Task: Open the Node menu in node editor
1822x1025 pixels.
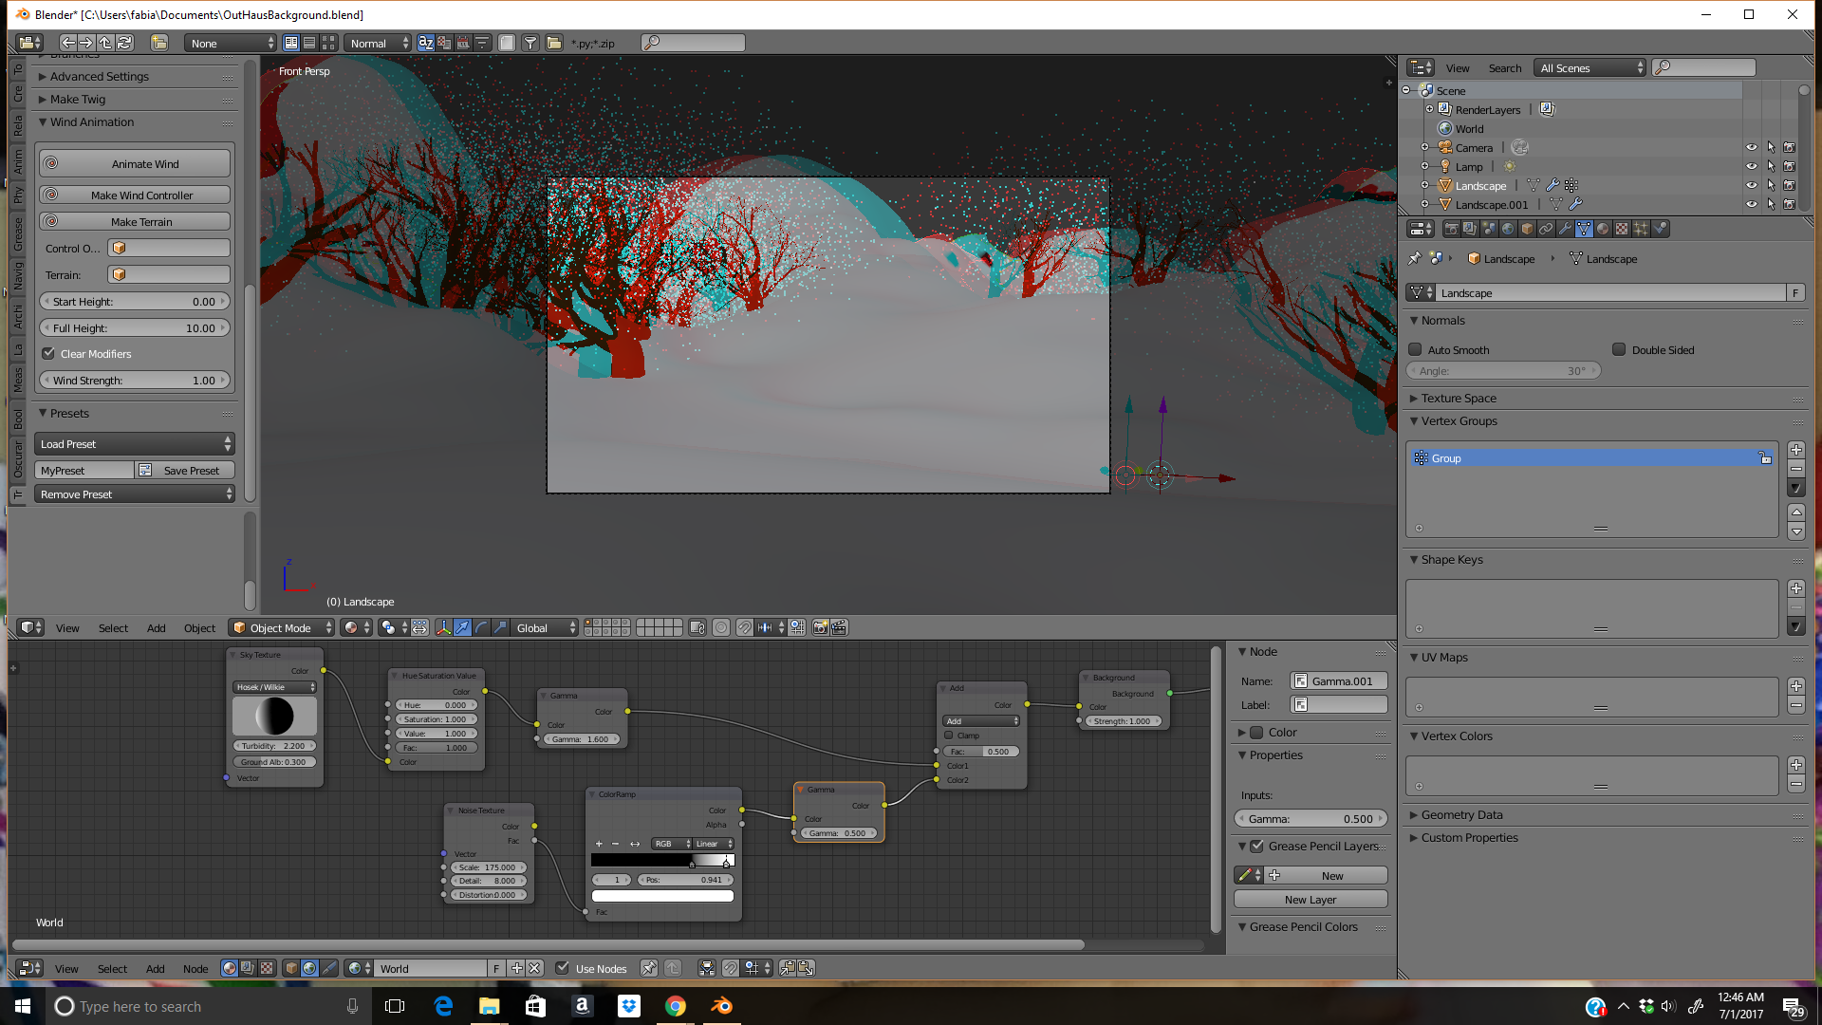Action: [x=195, y=969]
